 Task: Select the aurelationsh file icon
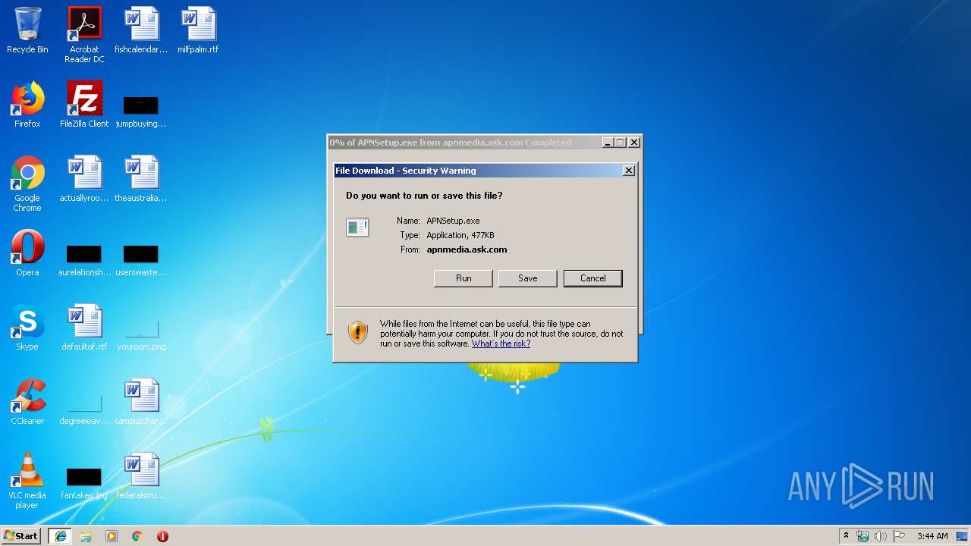click(84, 259)
